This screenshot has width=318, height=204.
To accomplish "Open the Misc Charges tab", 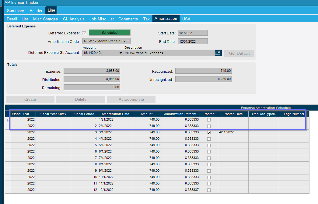I will click(x=45, y=19).
